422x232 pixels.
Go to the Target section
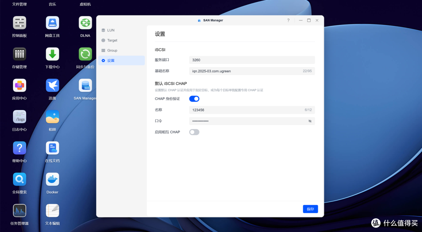pos(122,40)
